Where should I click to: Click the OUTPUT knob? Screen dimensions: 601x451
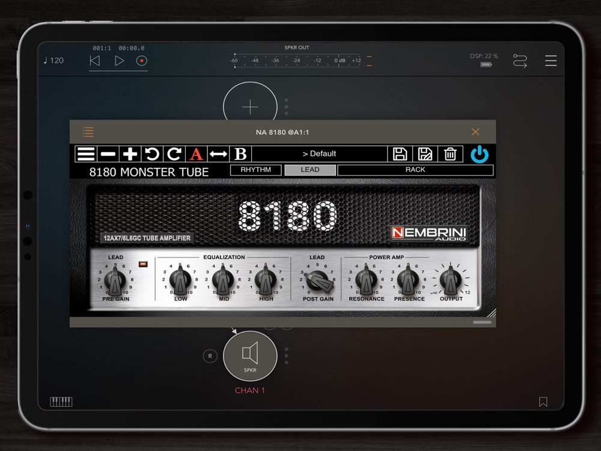(451, 280)
